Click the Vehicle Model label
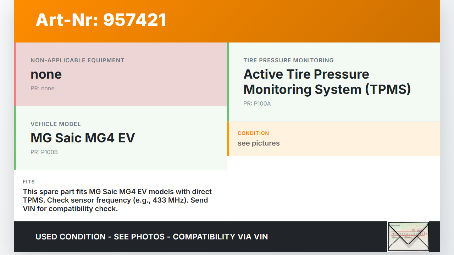The image size is (454, 255). click(x=56, y=124)
